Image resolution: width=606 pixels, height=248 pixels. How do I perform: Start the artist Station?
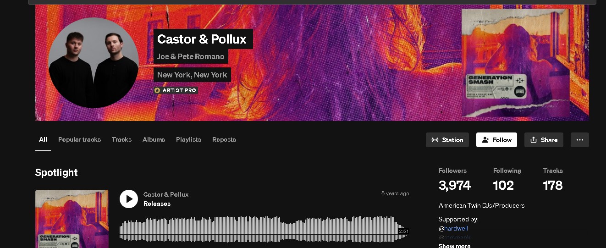point(447,140)
